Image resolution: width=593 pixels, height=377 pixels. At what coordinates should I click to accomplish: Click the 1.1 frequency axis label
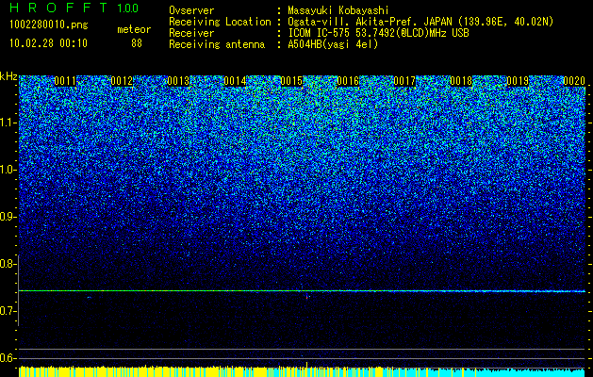tap(8, 123)
